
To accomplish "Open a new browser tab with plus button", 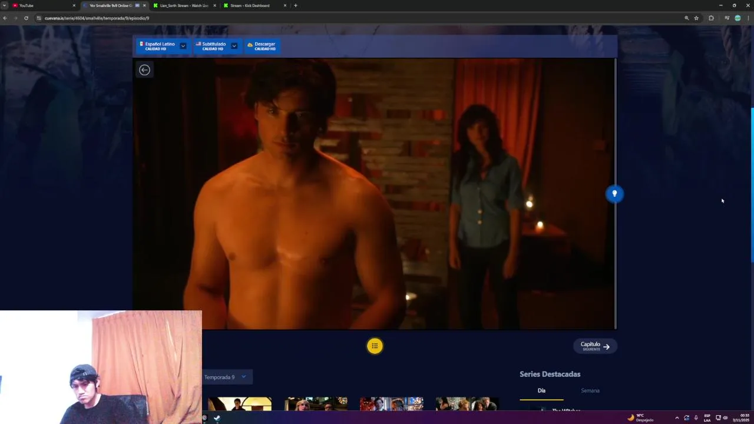I will (x=296, y=5).
